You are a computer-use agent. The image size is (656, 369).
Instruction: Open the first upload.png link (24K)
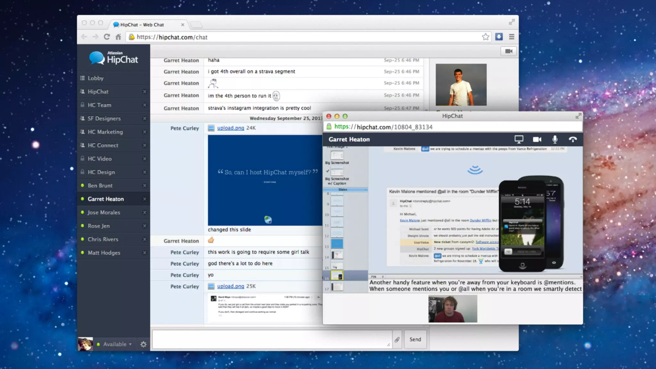pos(230,128)
